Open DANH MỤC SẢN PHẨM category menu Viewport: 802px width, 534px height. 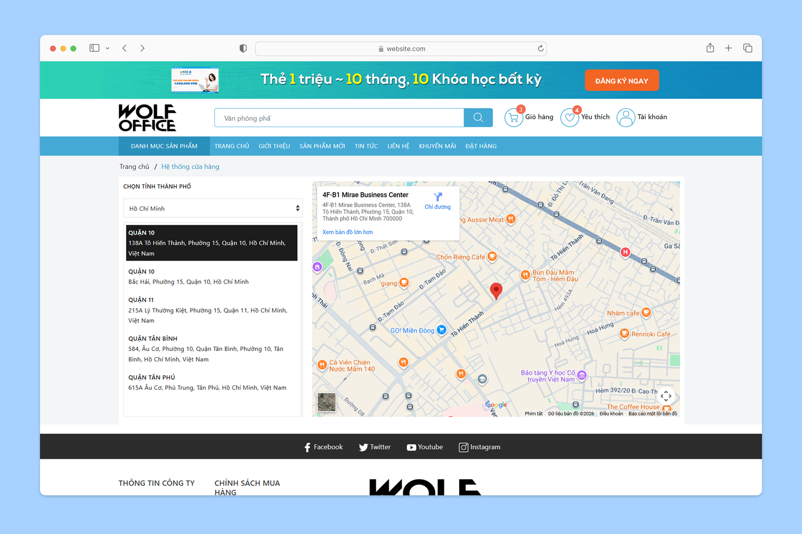(x=164, y=146)
